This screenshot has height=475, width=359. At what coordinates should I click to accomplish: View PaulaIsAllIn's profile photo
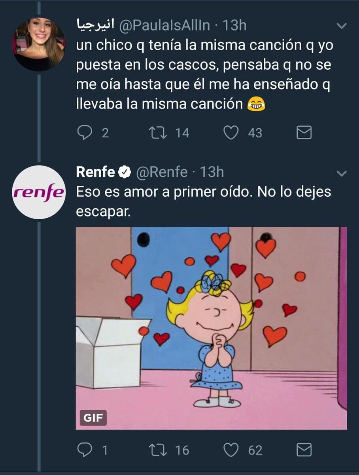(38, 44)
